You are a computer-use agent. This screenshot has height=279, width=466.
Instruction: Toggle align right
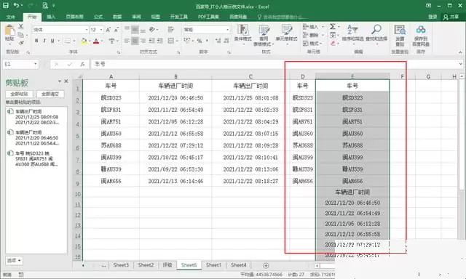pyautogui.click(x=143, y=41)
